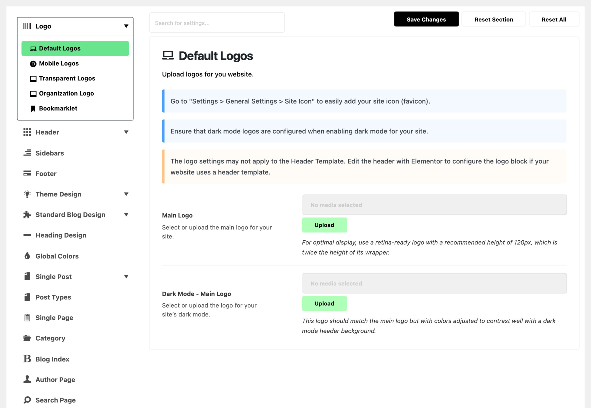Click the Dark Mode logo media field
591x408 pixels.
pyautogui.click(x=434, y=283)
